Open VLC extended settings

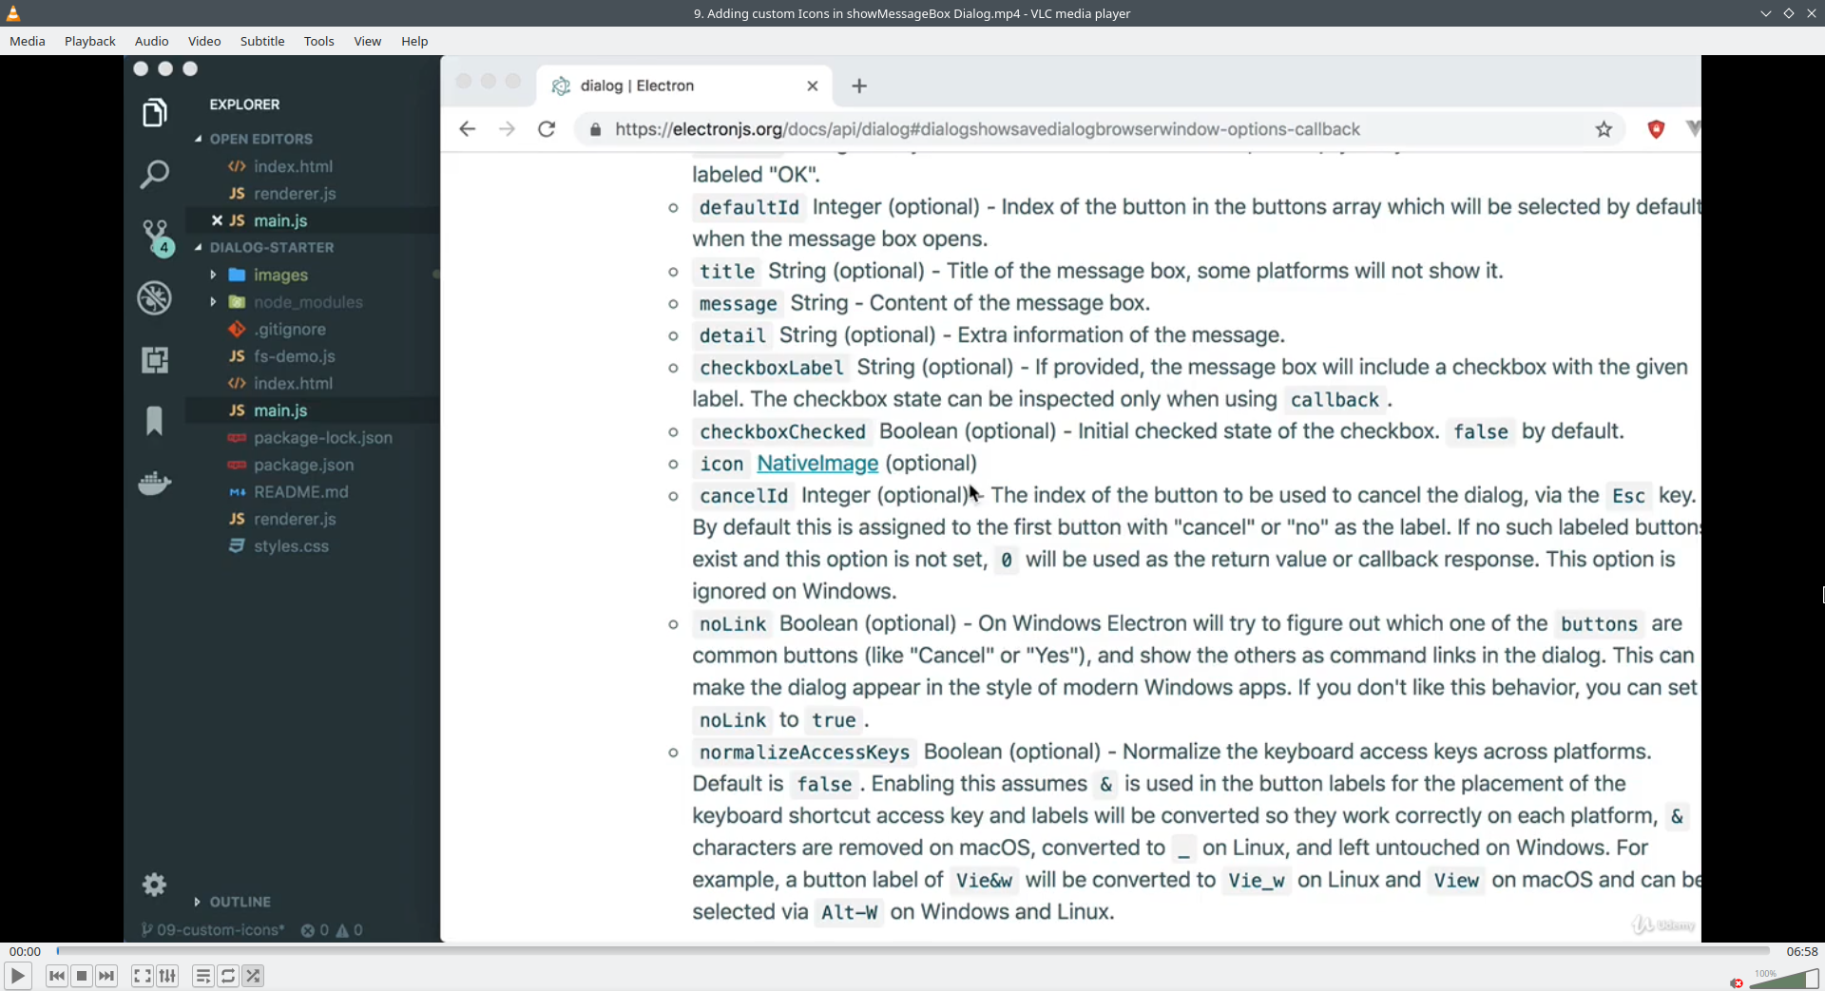(x=167, y=976)
